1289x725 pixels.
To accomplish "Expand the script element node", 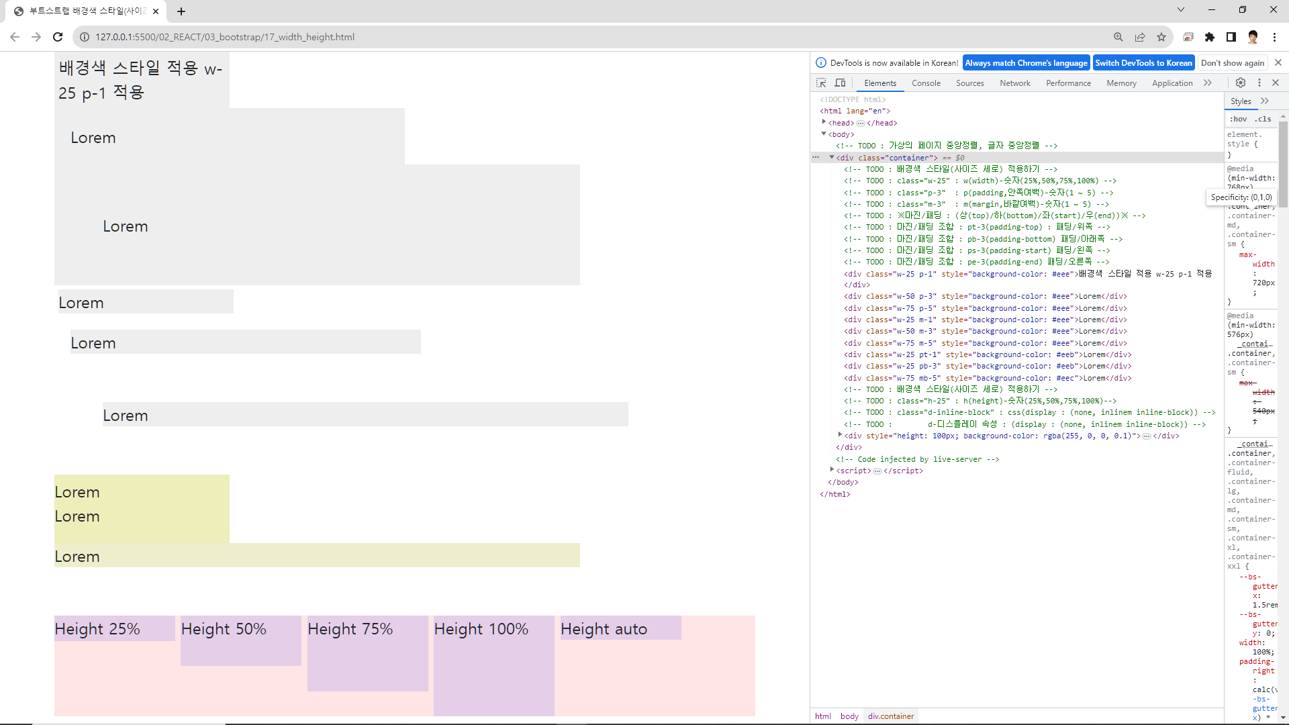I will pos(832,470).
